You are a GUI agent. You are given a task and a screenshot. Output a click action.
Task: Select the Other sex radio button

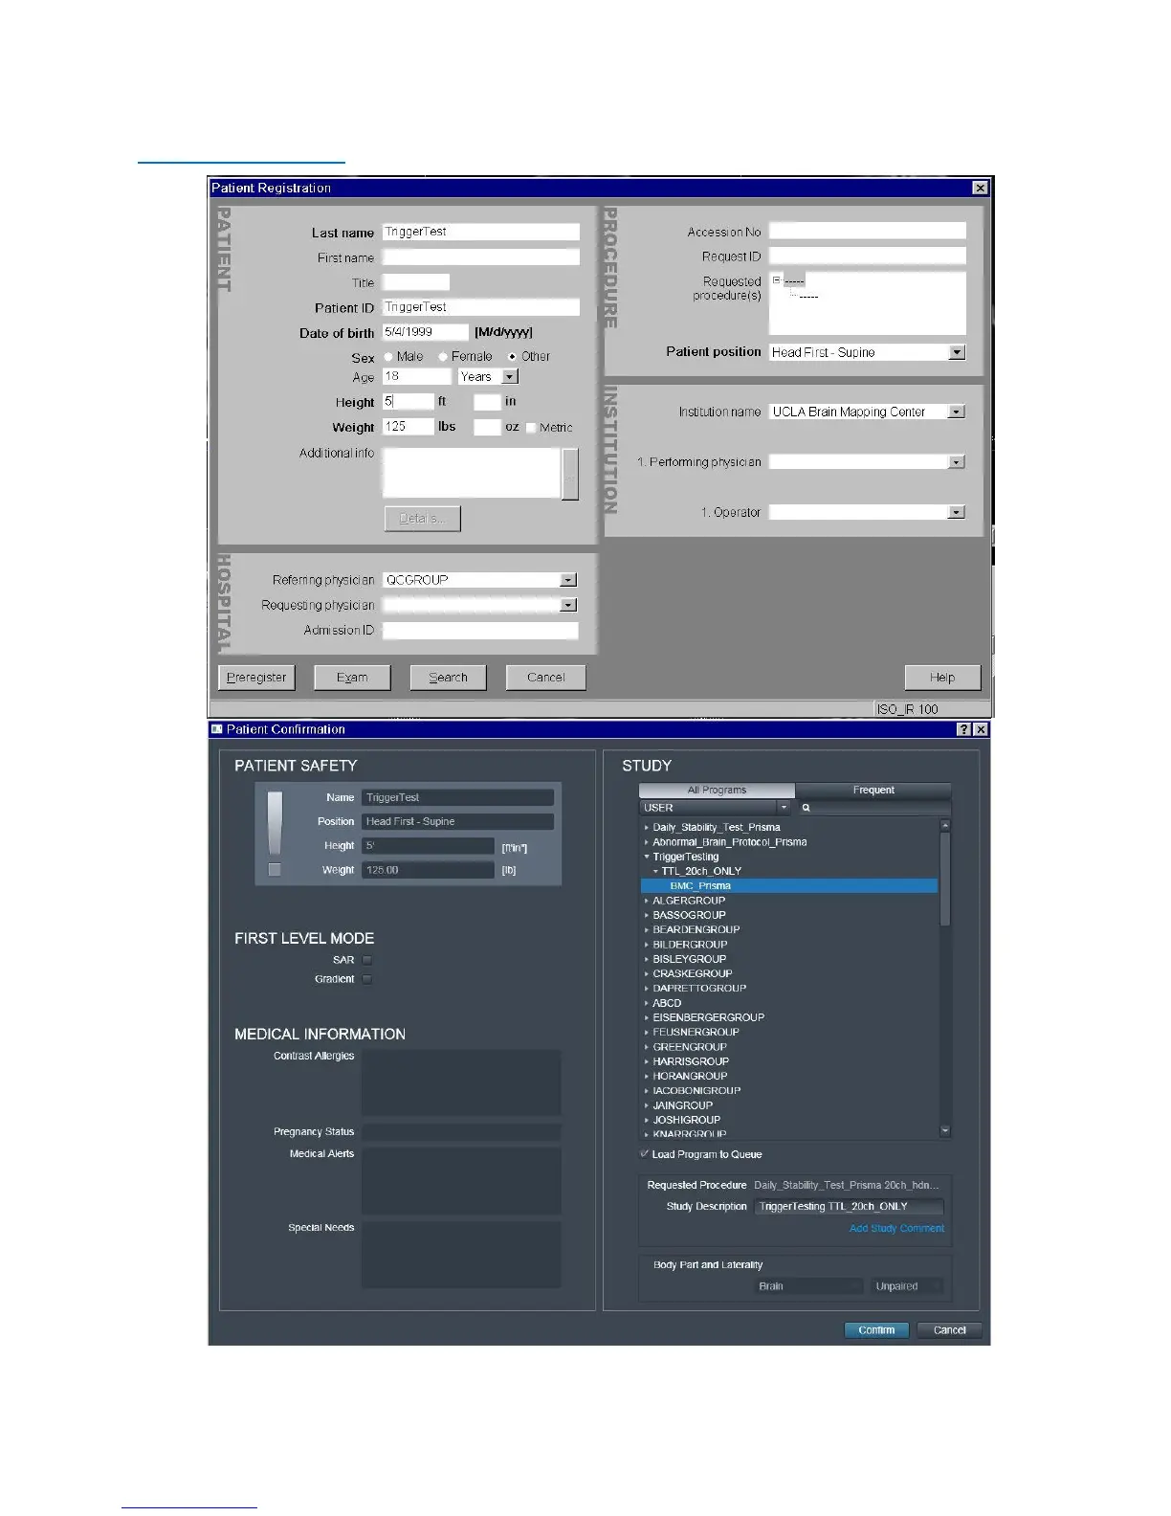click(512, 357)
